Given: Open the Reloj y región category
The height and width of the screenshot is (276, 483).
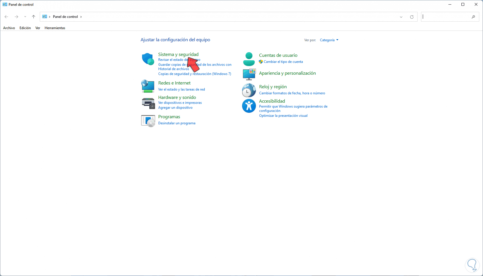Looking at the screenshot, I should click(273, 87).
